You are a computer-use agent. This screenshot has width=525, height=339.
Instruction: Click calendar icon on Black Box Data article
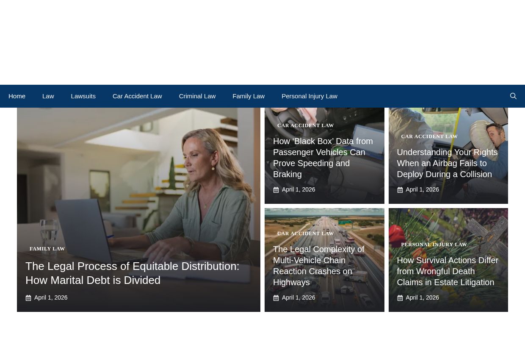276,190
